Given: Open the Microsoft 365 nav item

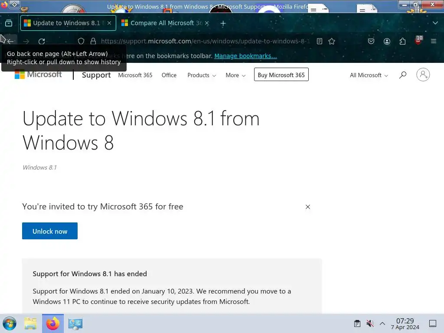Looking at the screenshot, I should [x=135, y=75].
